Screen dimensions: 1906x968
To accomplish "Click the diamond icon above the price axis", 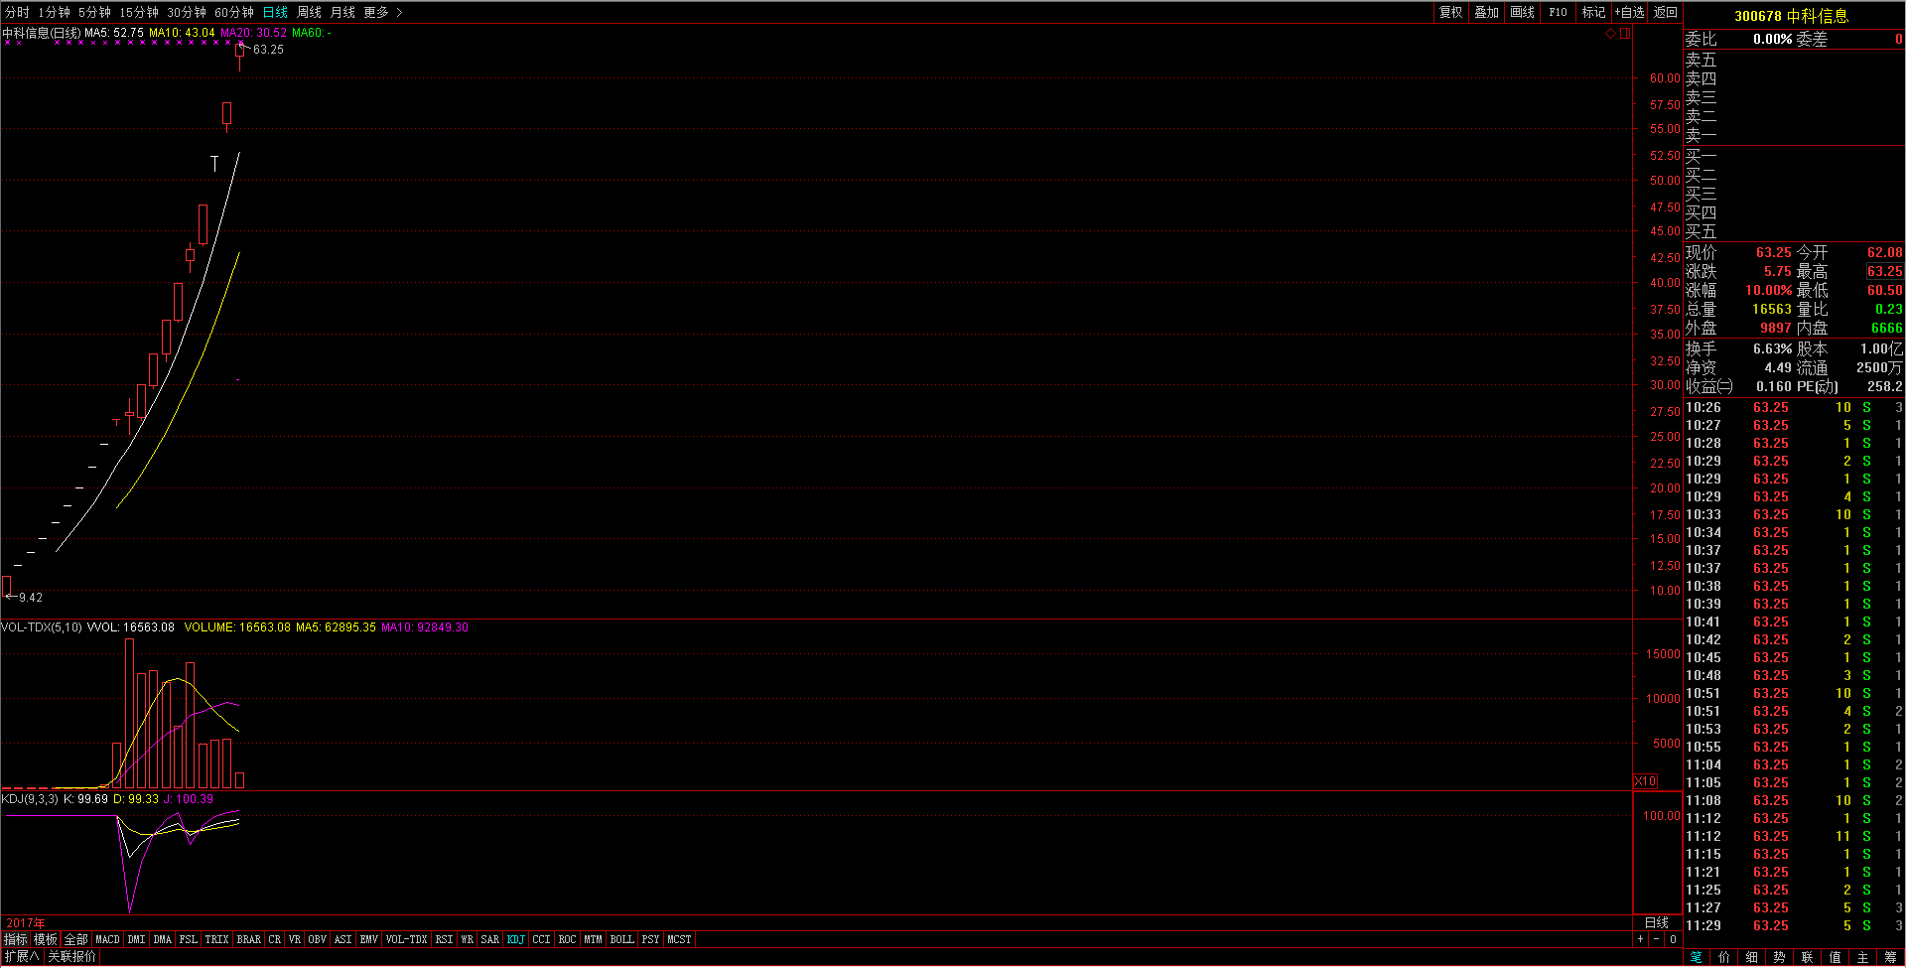I will 1610,34.
